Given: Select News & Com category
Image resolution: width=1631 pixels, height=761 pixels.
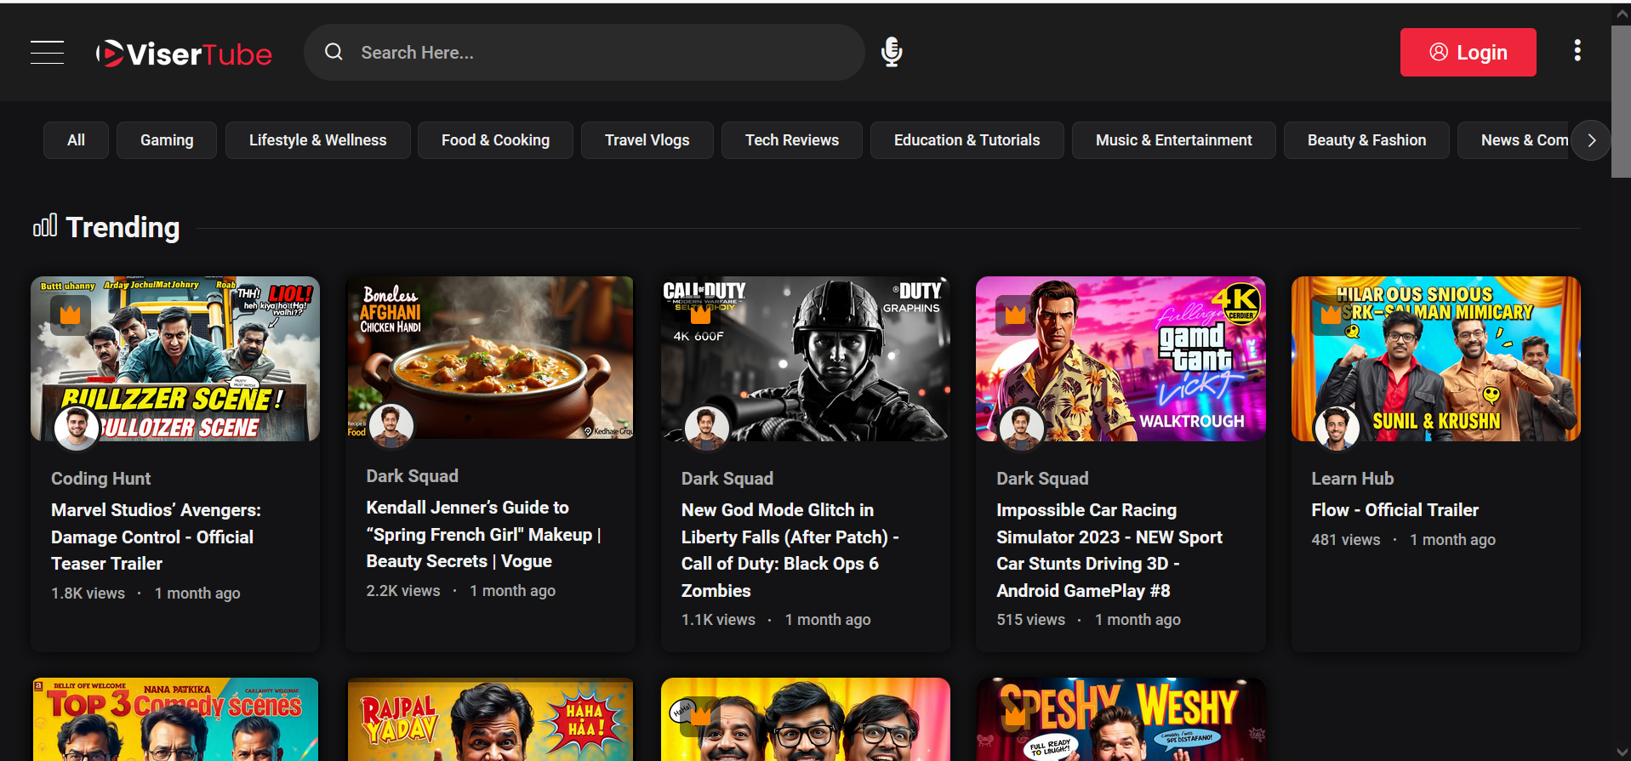Looking at the screenshot, I should [x=1514, y=140].
